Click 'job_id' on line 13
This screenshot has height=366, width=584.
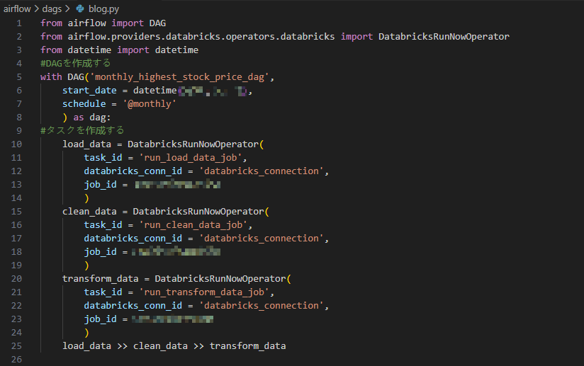100,185
